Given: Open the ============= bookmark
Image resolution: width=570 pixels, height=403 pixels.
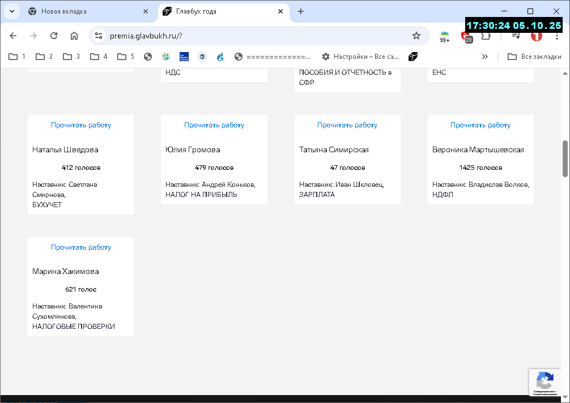Looking at the screenshot, I should click(x=273, y=57).
